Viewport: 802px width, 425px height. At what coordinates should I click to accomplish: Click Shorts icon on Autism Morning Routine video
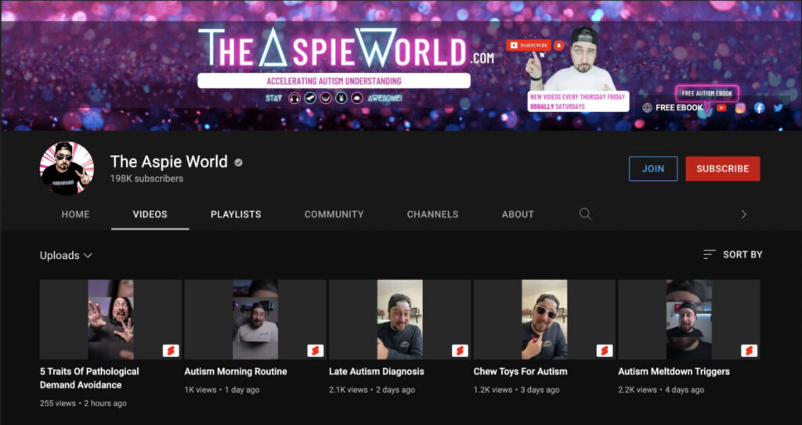pyautogui.click(x=316, y=351)
